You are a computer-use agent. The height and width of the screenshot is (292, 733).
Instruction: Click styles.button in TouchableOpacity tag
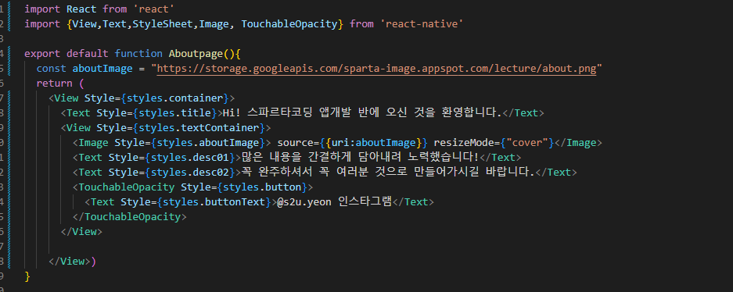[x=262, y=187]
